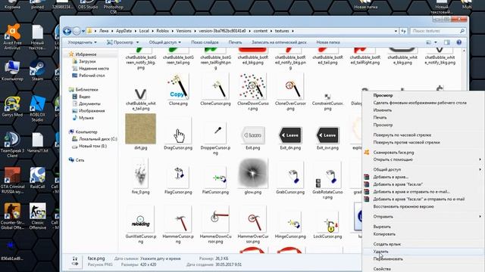Select the CloneCursor.png file icon
485x272 pixels.
pos(215,88)
